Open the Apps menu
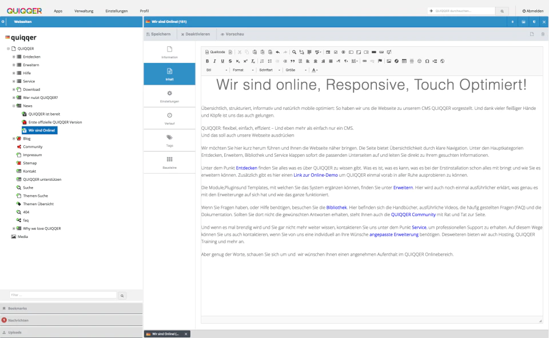Screen dimensions: 549x338 pyautogui.click(x=58, y=11)
